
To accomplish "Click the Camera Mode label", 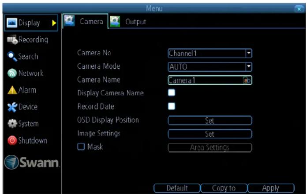I will pyautogui.click(x=99, y=67).
